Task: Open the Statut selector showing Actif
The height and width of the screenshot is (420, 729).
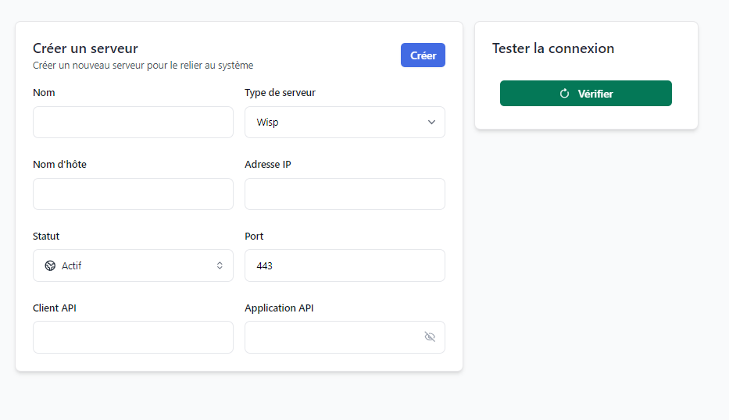Action: [133, 266]
